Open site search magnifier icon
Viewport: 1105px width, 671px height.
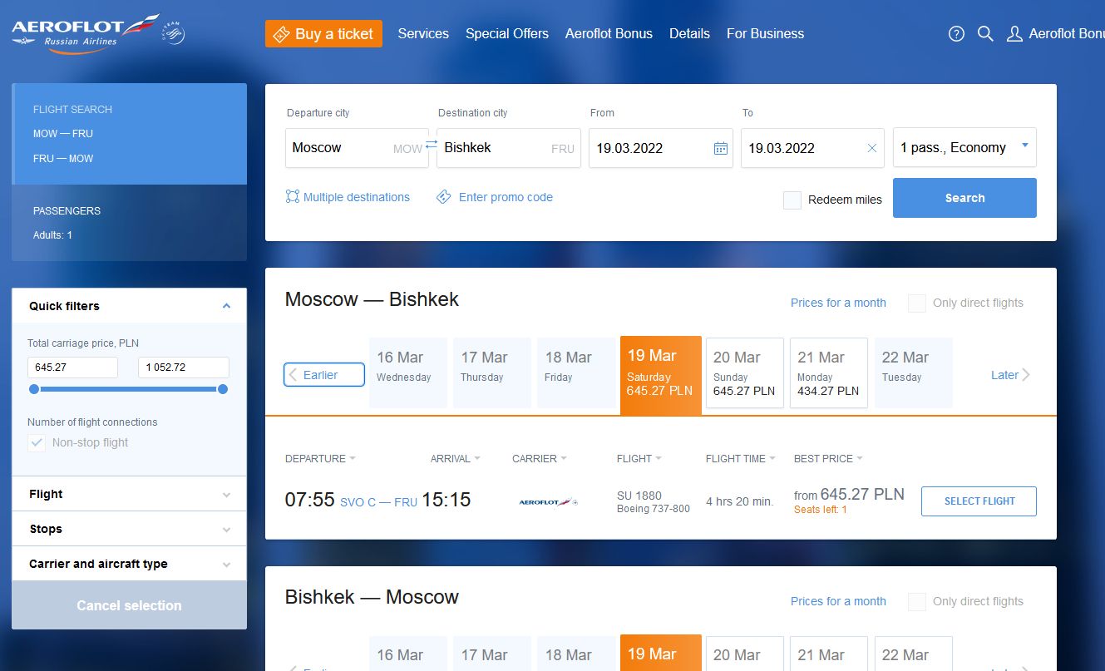point(985,34)
